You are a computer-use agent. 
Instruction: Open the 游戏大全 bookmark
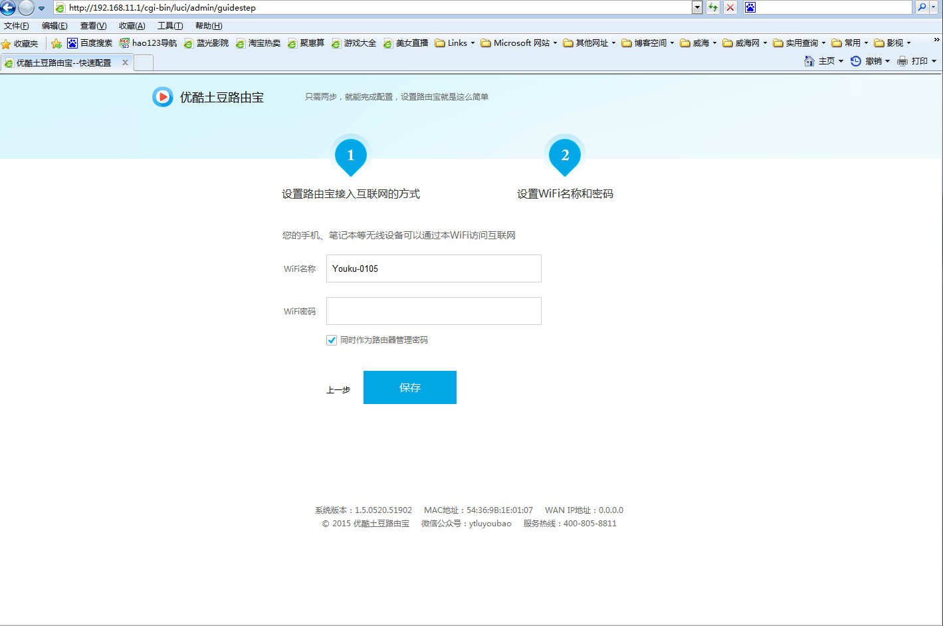(354, 43)
